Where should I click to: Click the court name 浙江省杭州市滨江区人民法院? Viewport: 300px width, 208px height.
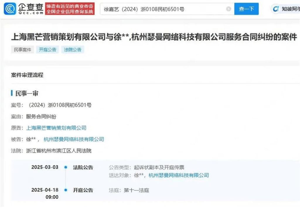pyautogui.click(x=59, y=151)
